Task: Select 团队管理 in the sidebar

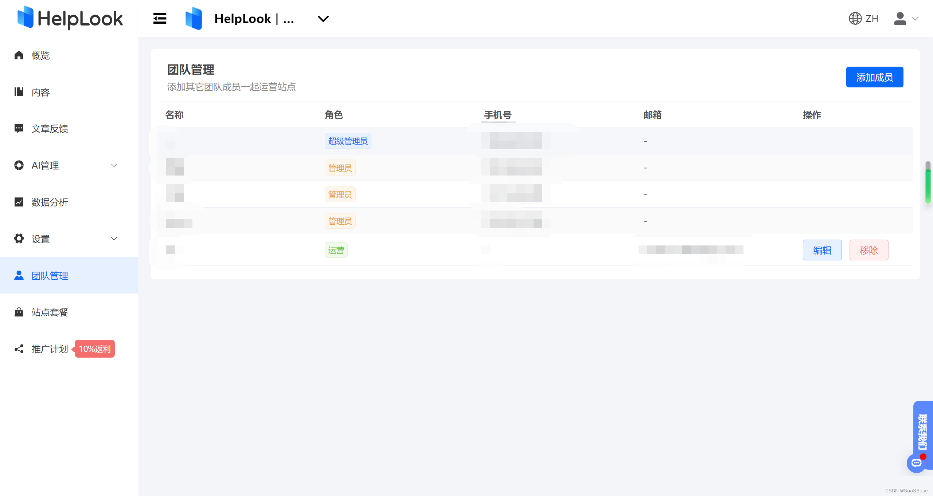Action: [x=50, y=276]
